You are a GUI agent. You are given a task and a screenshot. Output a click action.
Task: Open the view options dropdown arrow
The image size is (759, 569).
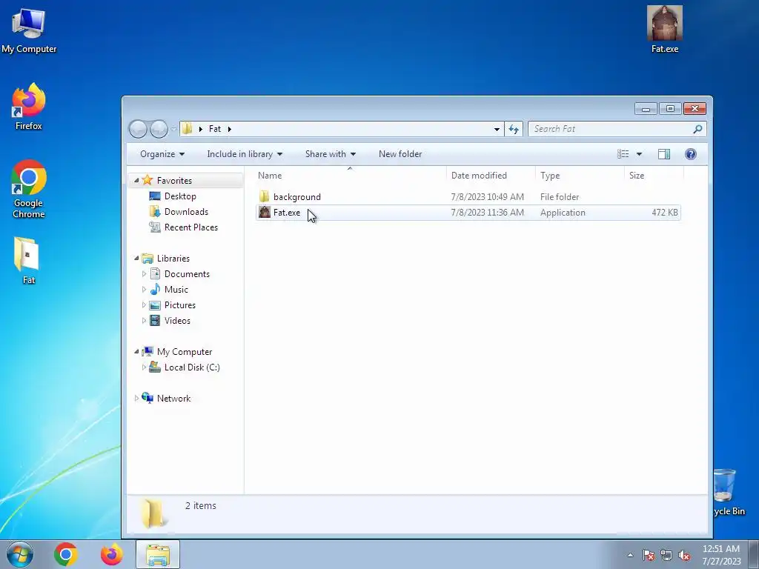639,154
